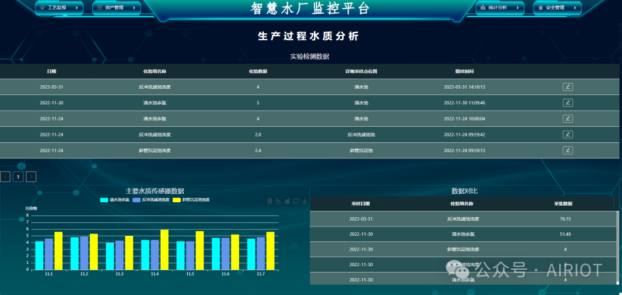Viewport: 622px width, 295px height.
Task: Select the 反冲洗滤池池 sampling location cell
Action: click(361, 135)
